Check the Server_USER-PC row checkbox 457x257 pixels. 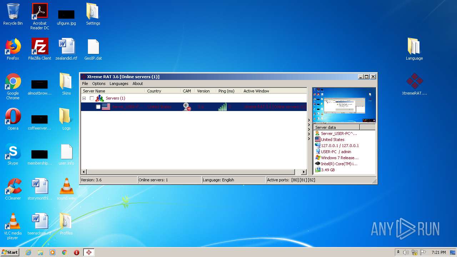coord(98,107)
